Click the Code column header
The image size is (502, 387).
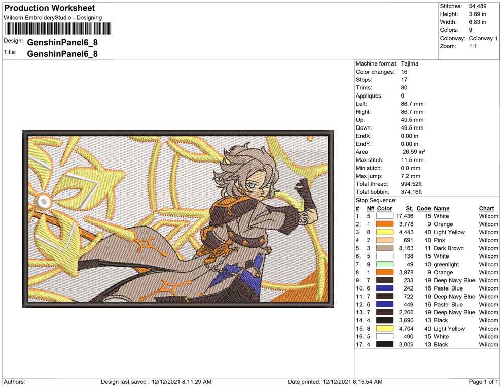coord(423,208)
